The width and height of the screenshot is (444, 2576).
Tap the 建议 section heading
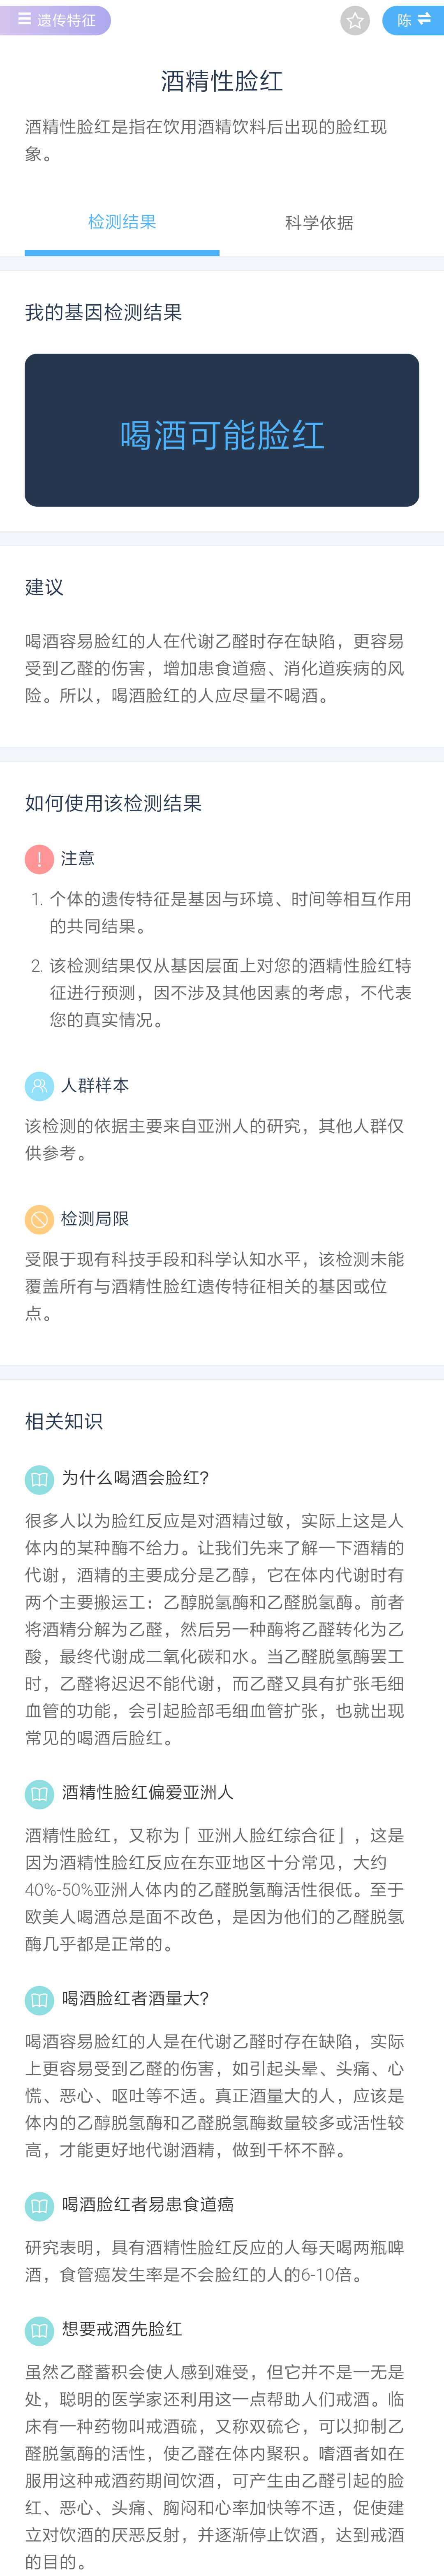pyautogui.click(x=44, y=587)
